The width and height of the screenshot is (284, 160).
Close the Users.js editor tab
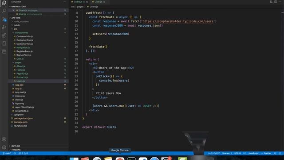pyautogui.click(x=87, y=2)
